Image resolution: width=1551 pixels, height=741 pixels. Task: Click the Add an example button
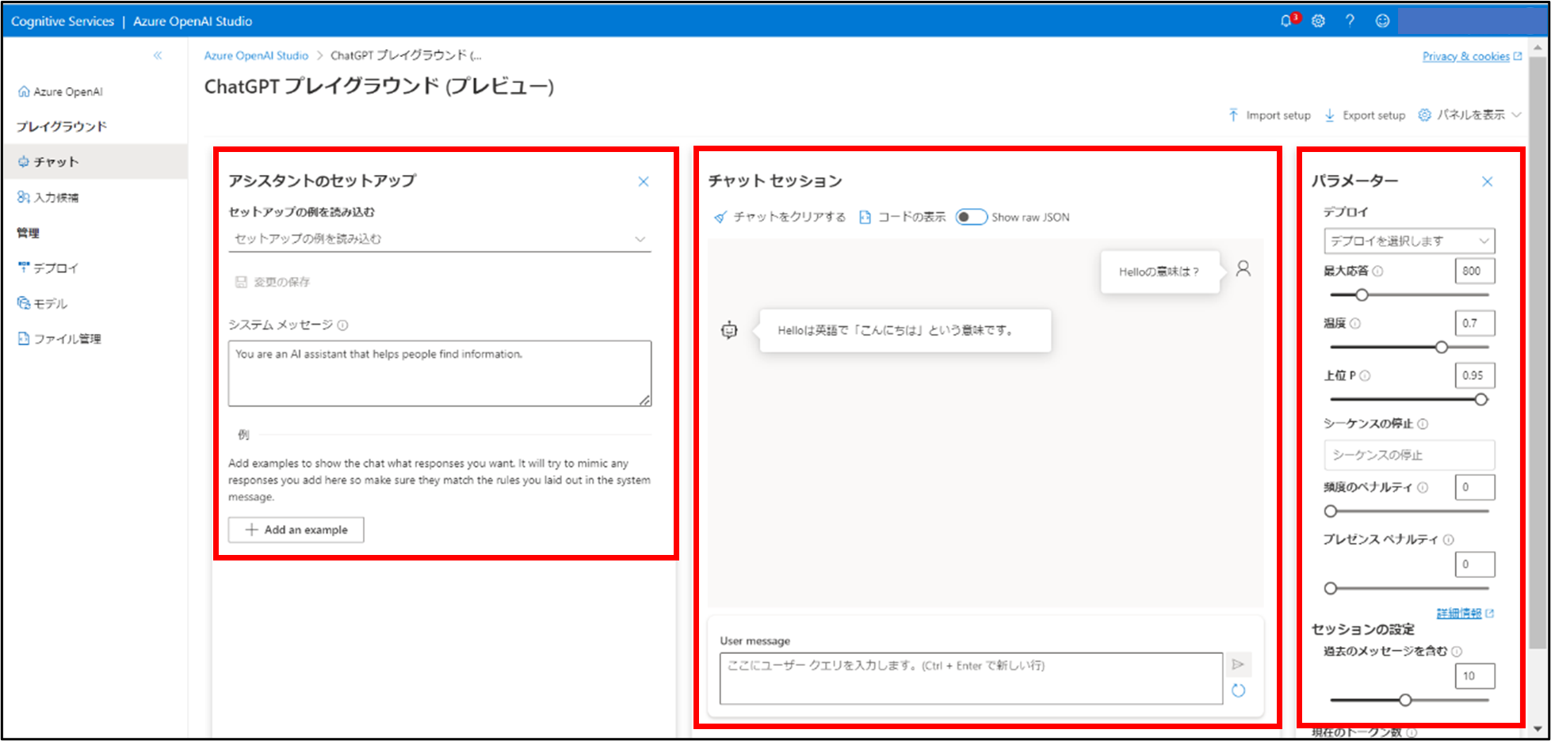(x=296, y=530)
